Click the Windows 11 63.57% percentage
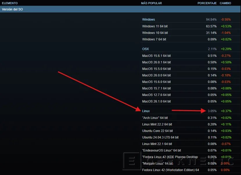The image size is (241, 175). click(x=211, y=26)
